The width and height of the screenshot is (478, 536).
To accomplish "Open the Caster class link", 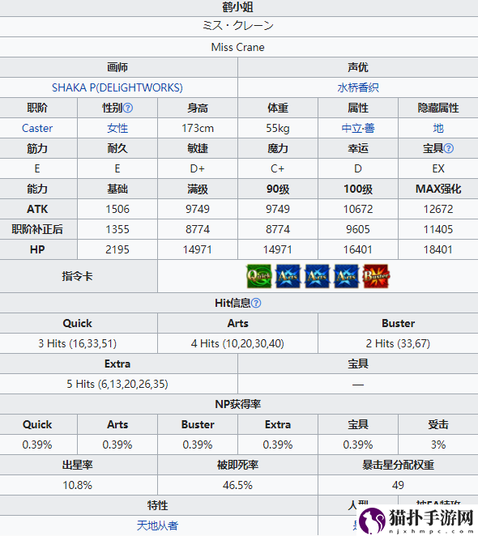I will (x=37, y=128).
